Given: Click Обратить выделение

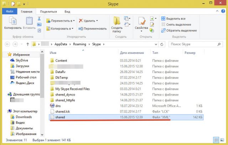Looking at the screenshot, I should tap(179, 31).
